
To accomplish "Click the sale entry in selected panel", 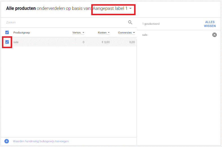I will click(145, 35).
